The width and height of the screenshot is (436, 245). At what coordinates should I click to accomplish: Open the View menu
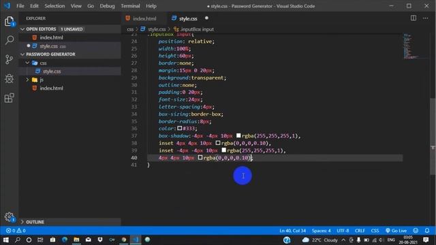76,6
